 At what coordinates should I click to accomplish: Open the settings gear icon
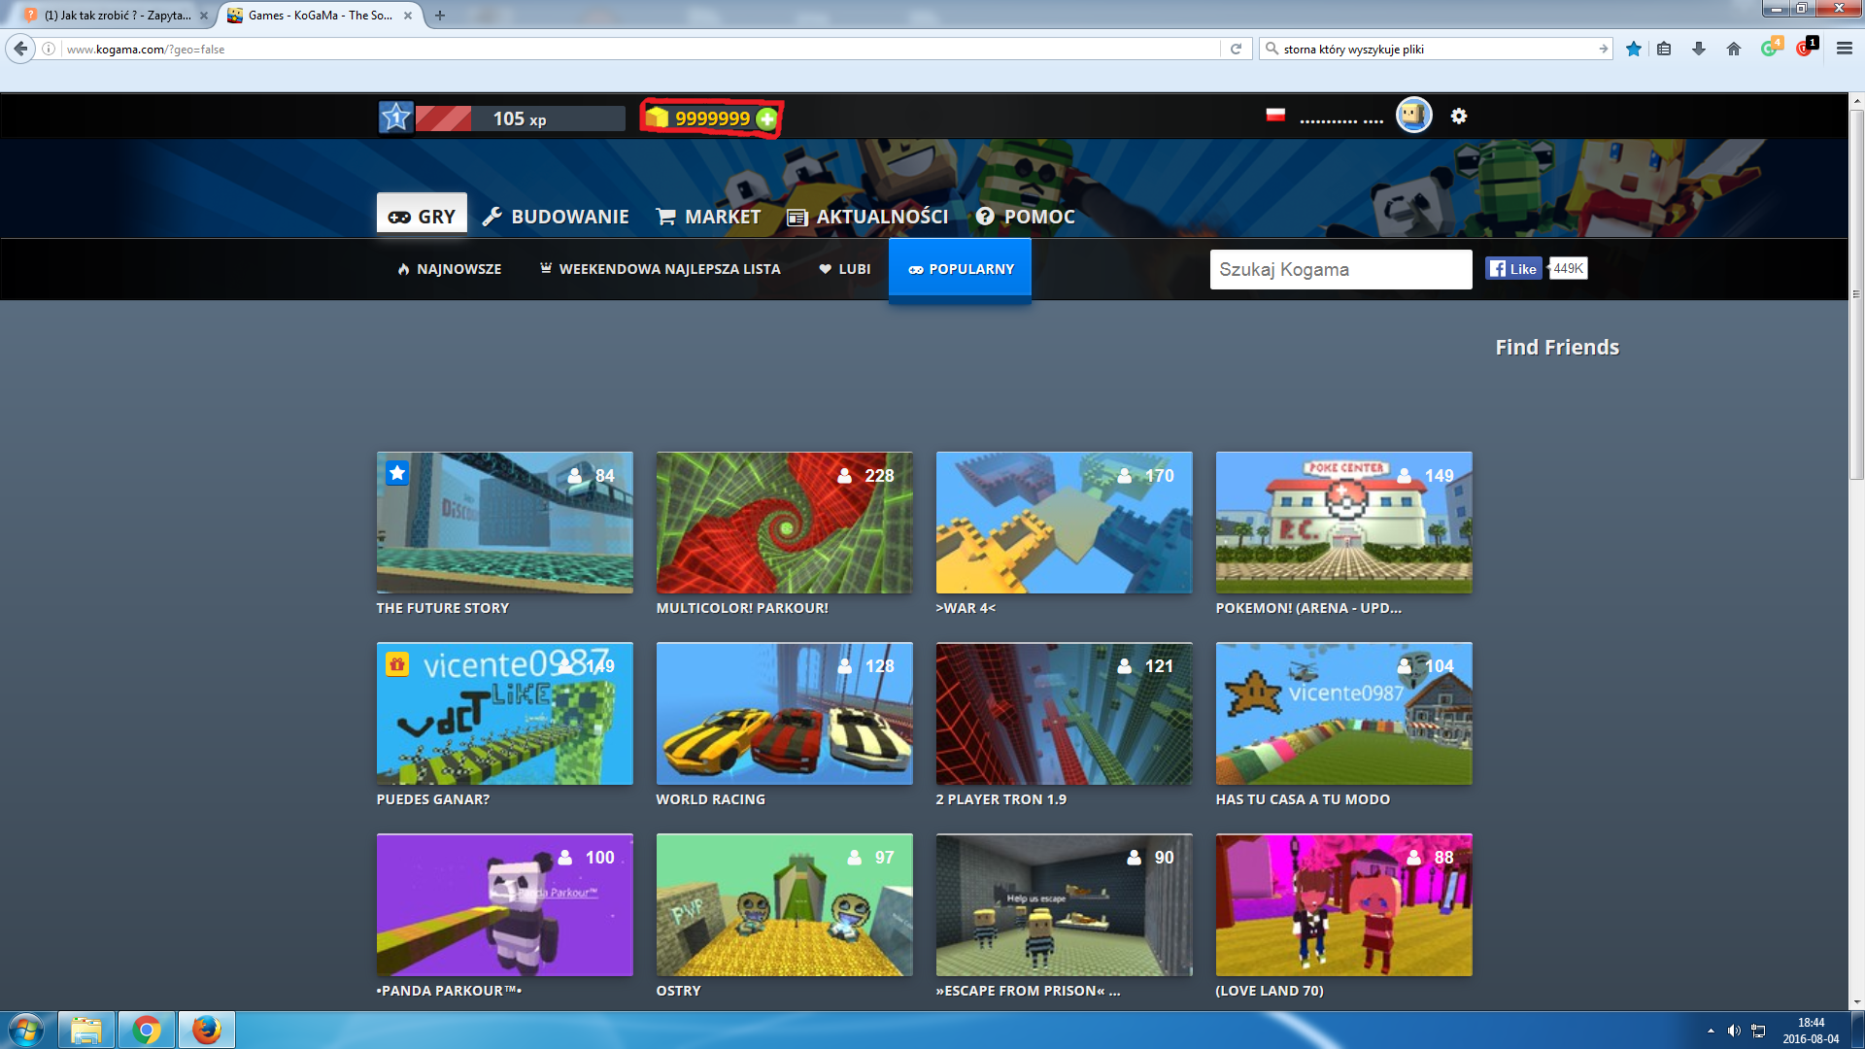click(x=1458, y=116)
